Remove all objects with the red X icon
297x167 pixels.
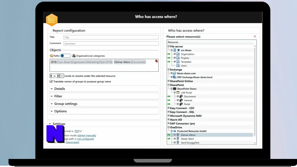click(x=156, y=61)
